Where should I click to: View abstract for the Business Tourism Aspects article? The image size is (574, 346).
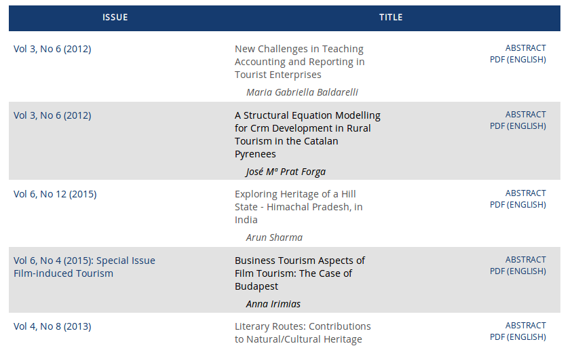click(525, 260)
